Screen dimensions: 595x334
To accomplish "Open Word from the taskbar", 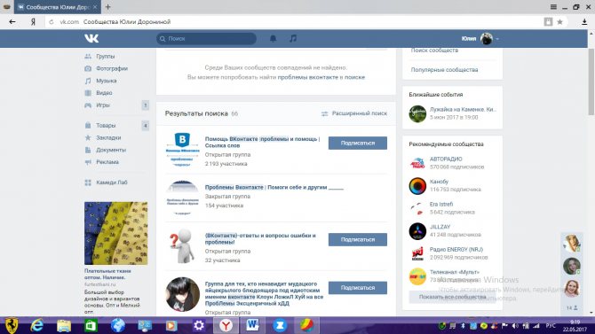I will (x=252, y=325).
